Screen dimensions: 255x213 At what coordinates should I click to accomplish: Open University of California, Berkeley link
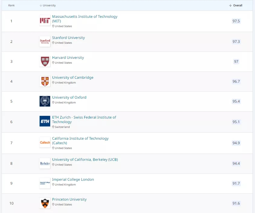click(x=85, y=160)
